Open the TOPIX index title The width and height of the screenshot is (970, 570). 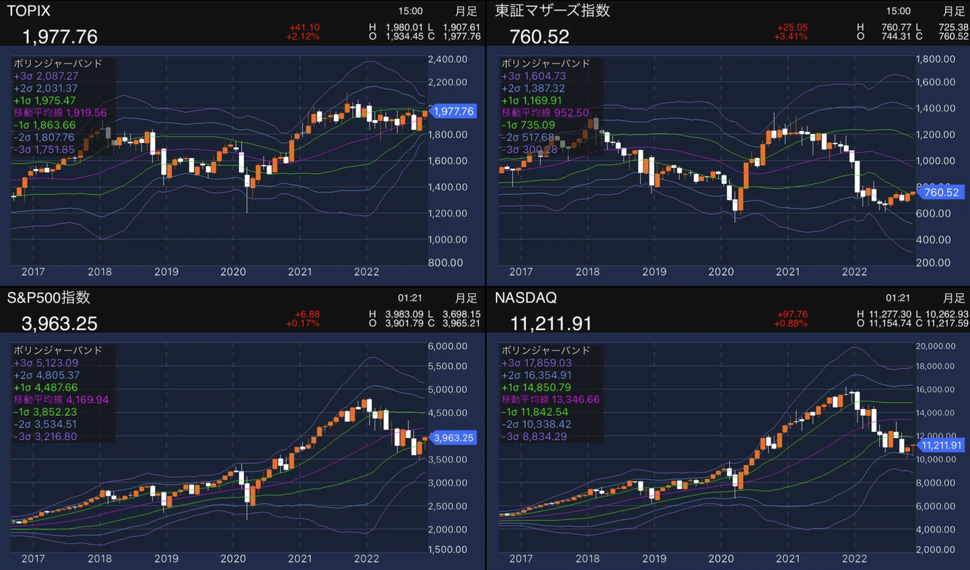point(28,11)
